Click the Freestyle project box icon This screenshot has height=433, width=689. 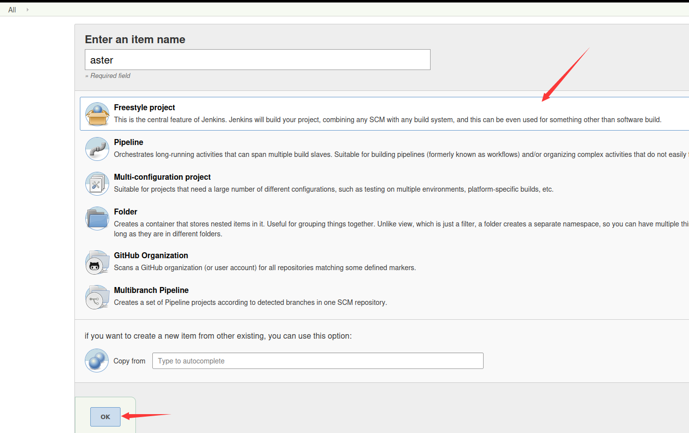click(97, 114)
